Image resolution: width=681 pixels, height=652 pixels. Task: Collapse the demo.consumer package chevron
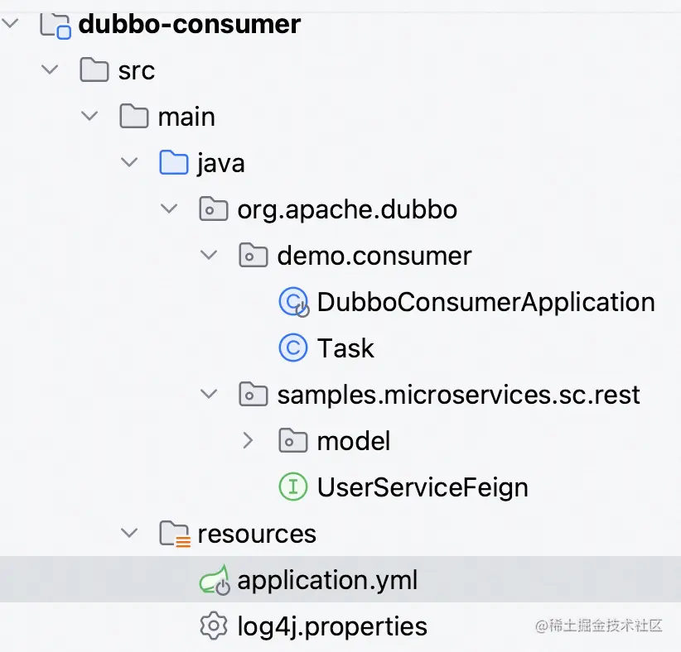point(208,256)
